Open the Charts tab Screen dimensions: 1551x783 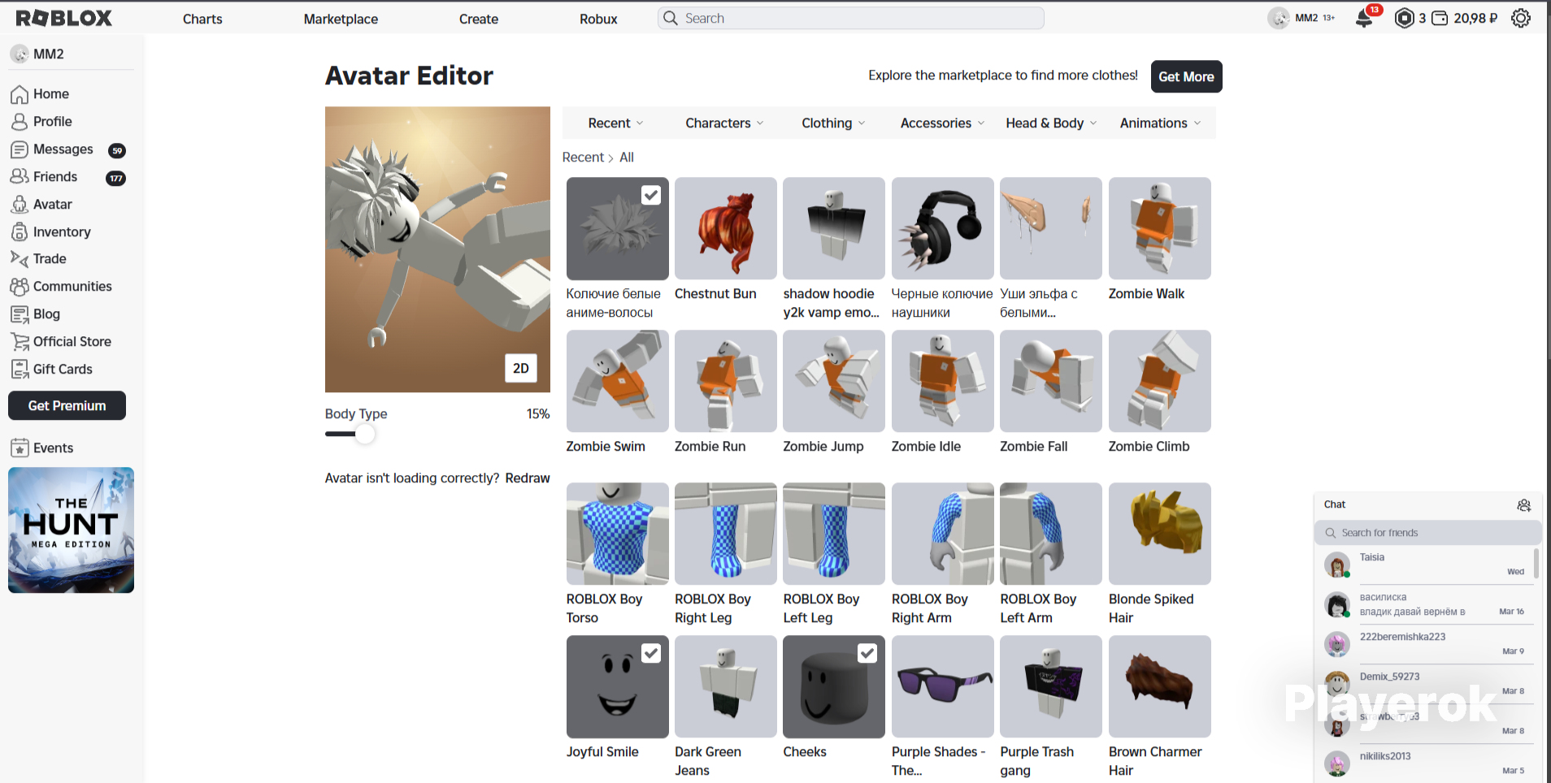coord(202,19)
